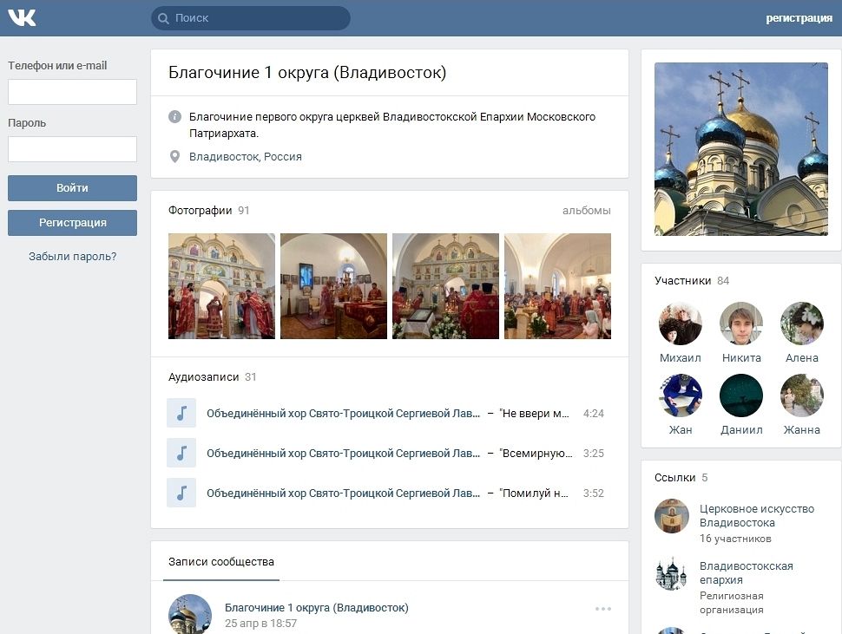
Task: Click the search field in the header
Action: pyautogui.click(x=252, y=18)
